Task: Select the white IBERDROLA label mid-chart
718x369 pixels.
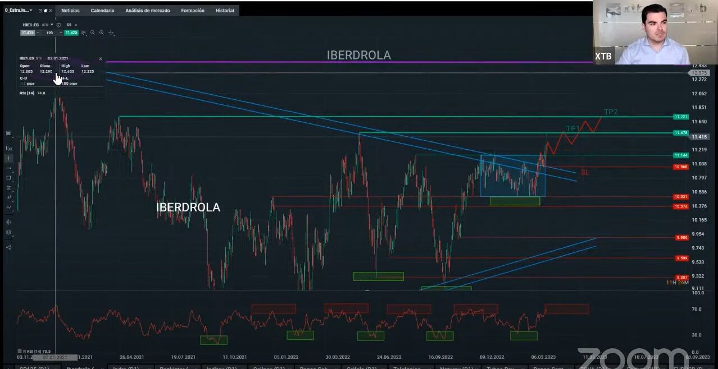Action: point(188,207)
